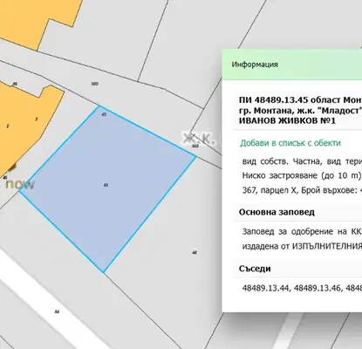Click the 'ПИ 48489.13.45' parcel title

point(273,99)
